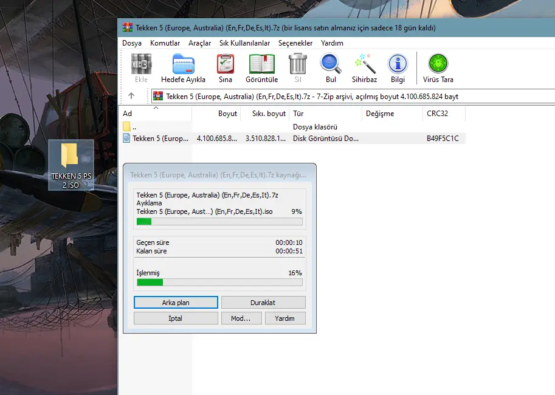This screenshot has height=395, width=555.
Task: Click the archive path address field
Action: (x=353, y=96)
